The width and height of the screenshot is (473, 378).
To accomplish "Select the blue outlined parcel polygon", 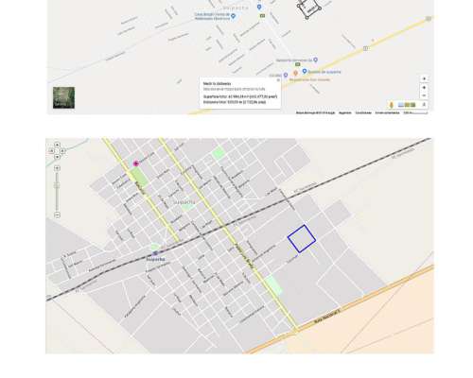I will [x=302, y=239].
